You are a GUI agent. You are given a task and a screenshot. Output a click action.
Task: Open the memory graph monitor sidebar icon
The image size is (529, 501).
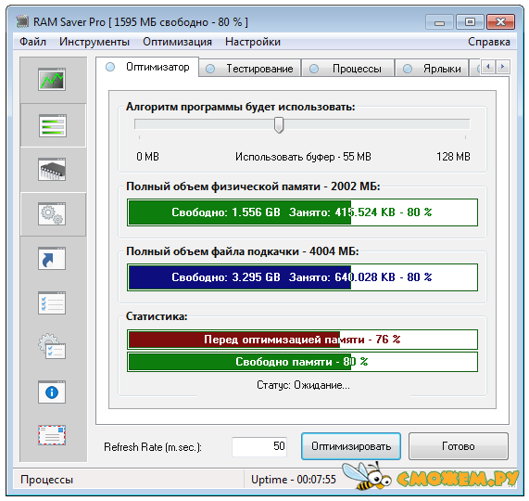click(x=52, y=80)
